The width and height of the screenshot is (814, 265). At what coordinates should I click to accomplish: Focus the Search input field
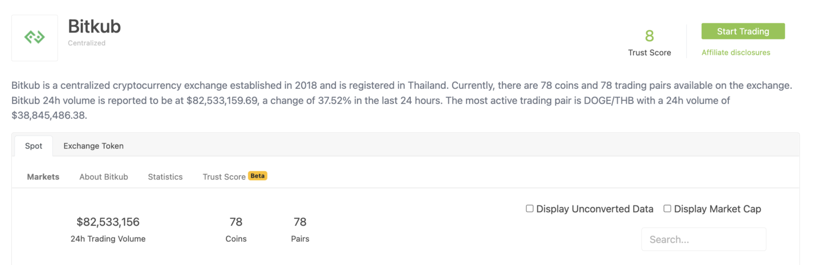703,239
